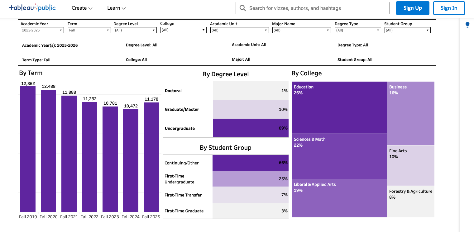Viewport: 474px width, 232px height.
Task: Open the Student Group filter dropdown
Action: coord(407,30)
